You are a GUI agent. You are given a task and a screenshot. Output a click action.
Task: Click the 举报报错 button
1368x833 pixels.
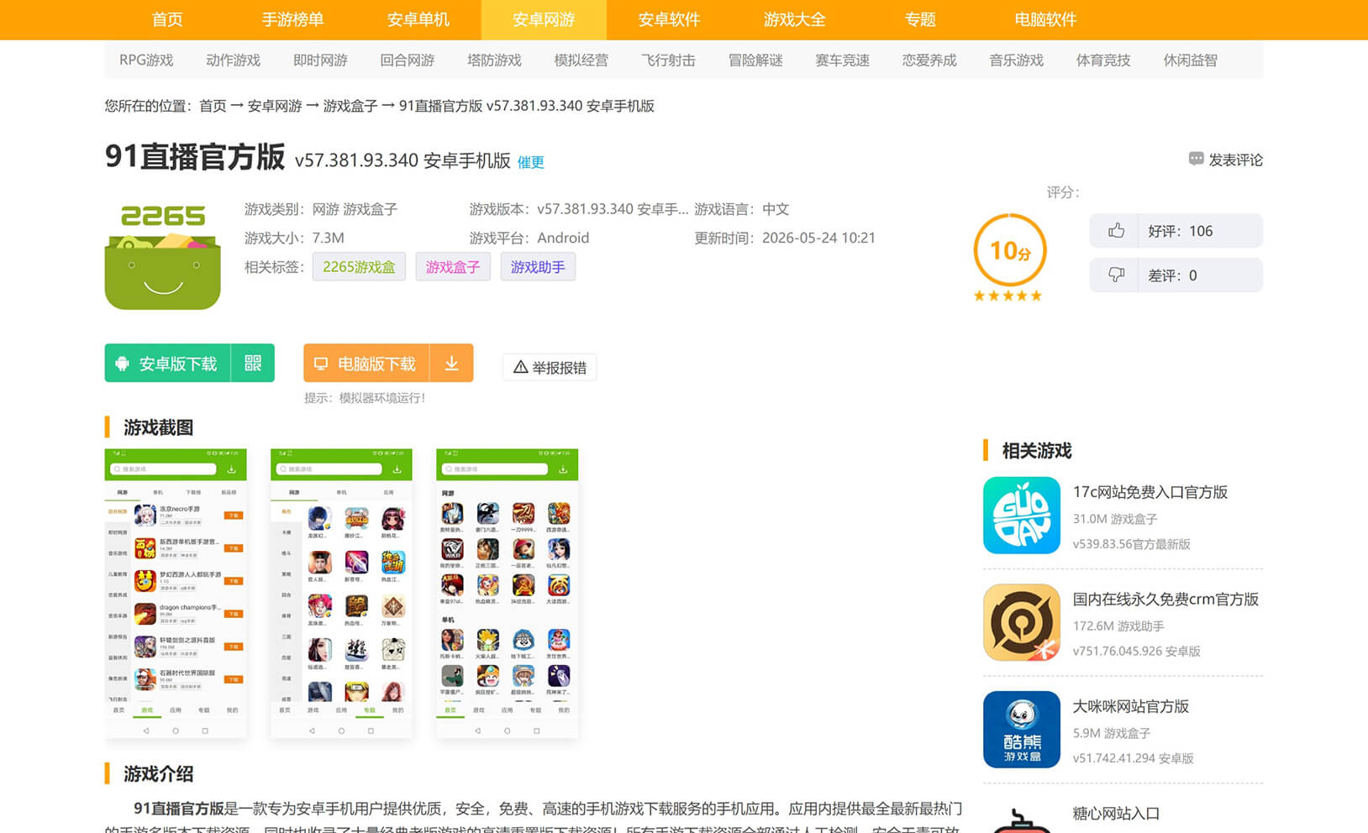point(550,367)
